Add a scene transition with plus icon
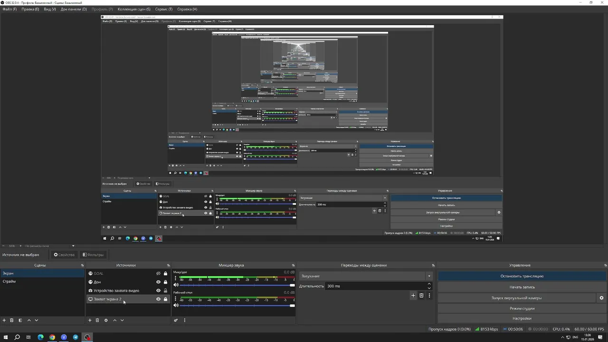Screen dimensions: 608x342 pos(413,295)
